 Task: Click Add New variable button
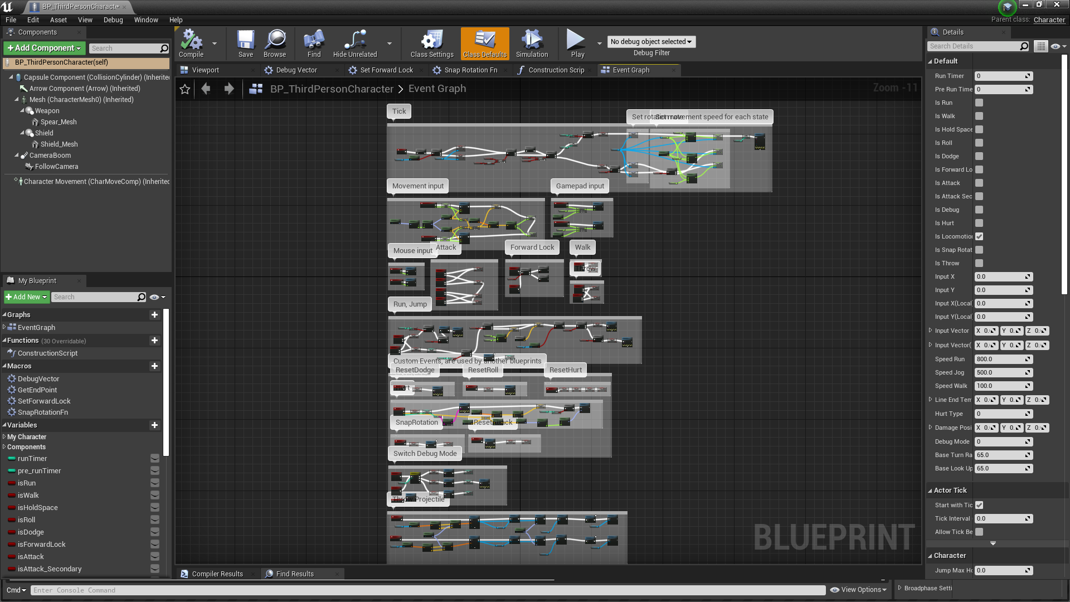click(x=155, y=425)
